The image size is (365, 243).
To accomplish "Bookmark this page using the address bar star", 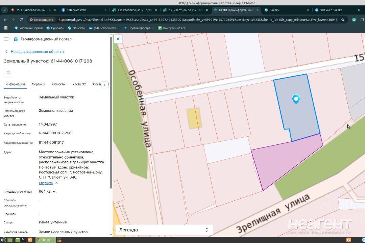I will (x=343, y=20).
